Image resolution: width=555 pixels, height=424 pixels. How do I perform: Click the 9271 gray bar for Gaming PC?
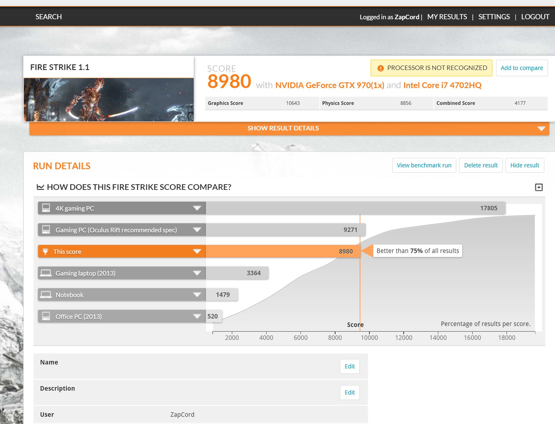(x=286, y=230)
